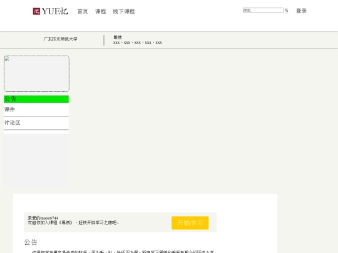
Task: Click the xxx instructor names line
Action: point(138,42)
